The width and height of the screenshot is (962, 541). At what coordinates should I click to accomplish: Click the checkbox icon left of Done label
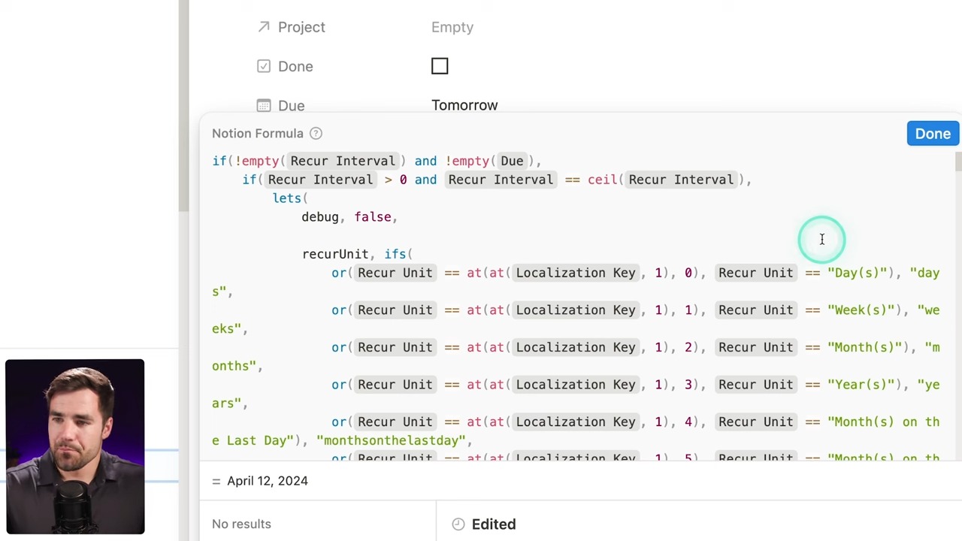[x=264, y=66]
